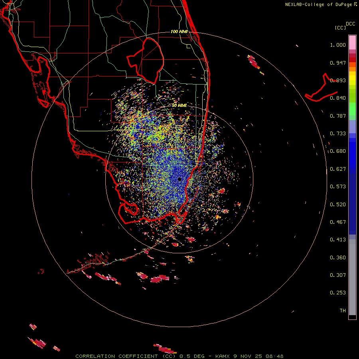Select the 1.000 color scale value
The image size is (359, 359).
tap(338, 45)
